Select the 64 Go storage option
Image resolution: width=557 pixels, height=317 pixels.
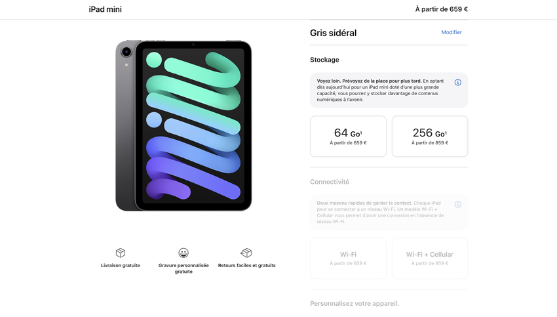(x=348, y=137)
